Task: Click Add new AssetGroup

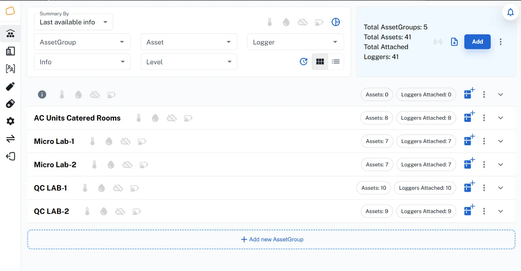Action: click(272, 239)
